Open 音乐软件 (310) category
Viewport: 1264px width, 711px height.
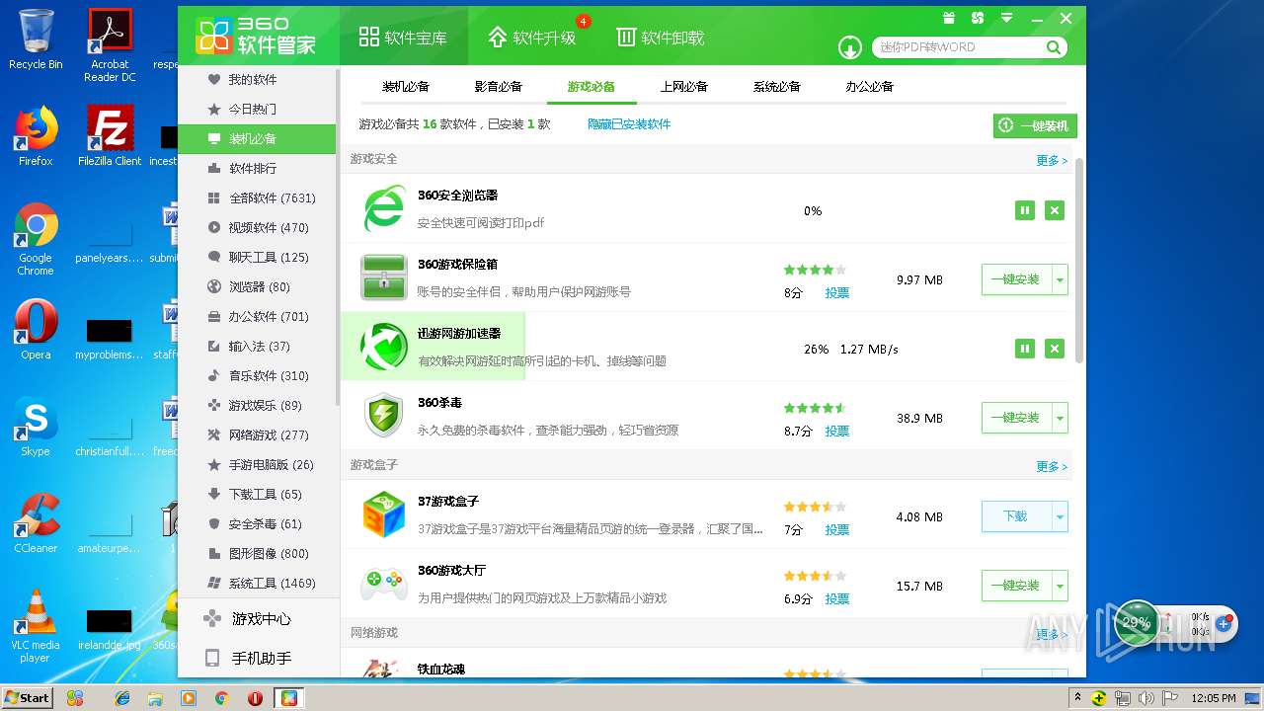coord(257,375)
